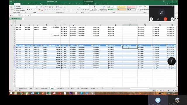Click the Format Painter brush icon
This screenshot has height=105, width=187.
15,10
